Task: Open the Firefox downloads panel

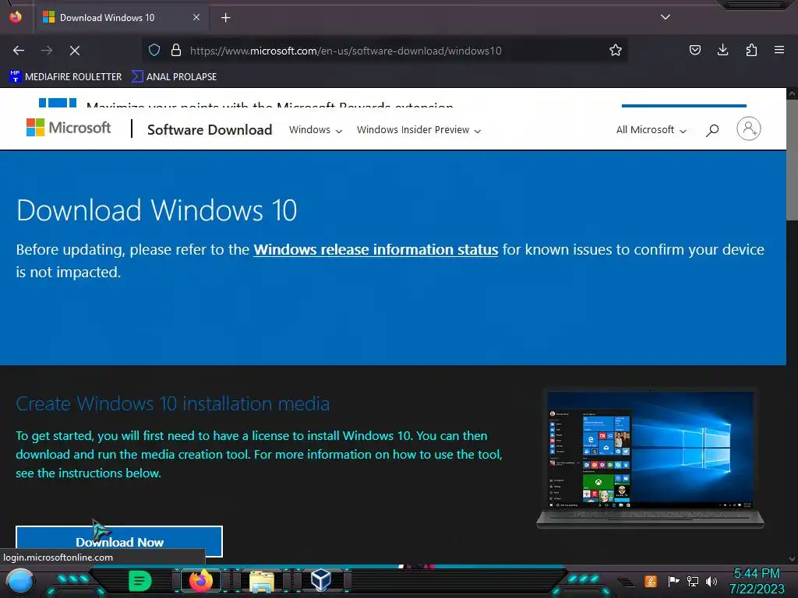Action: 722,50
